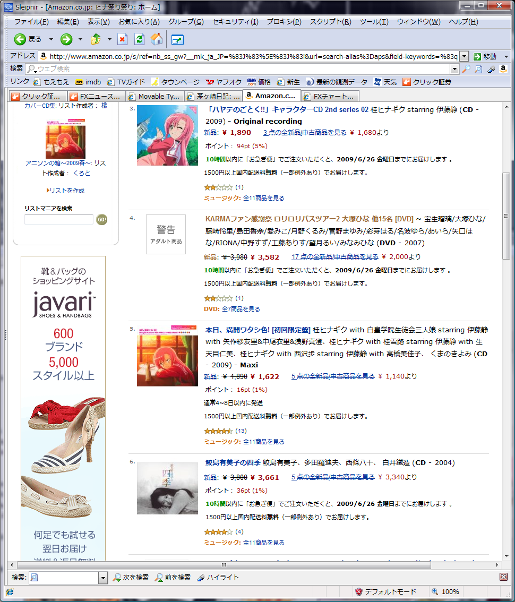Open the お気に入り (Favorites) menu

pyautogui.click(x=139, y=22)
